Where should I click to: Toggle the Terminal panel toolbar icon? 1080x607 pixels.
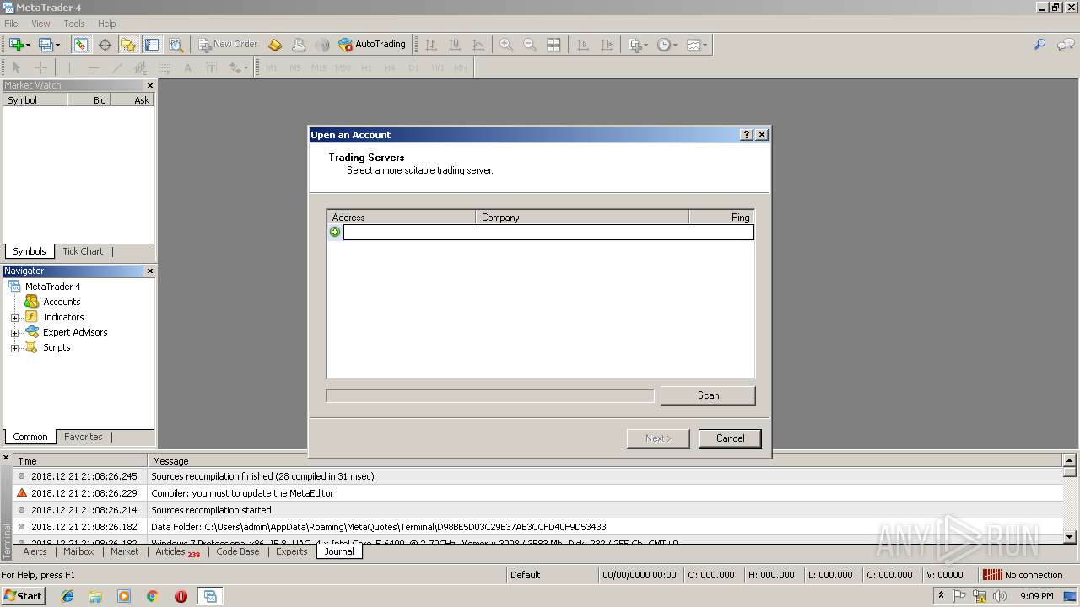pos(151,45)
